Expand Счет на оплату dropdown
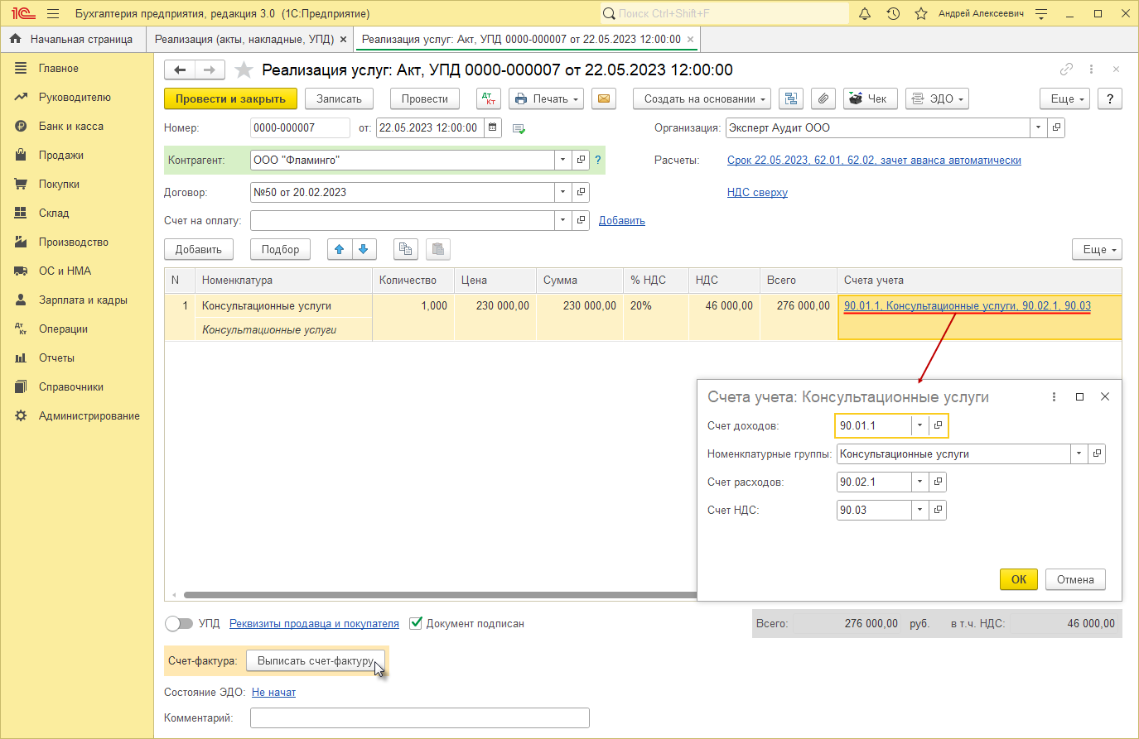 pos(563,220)
